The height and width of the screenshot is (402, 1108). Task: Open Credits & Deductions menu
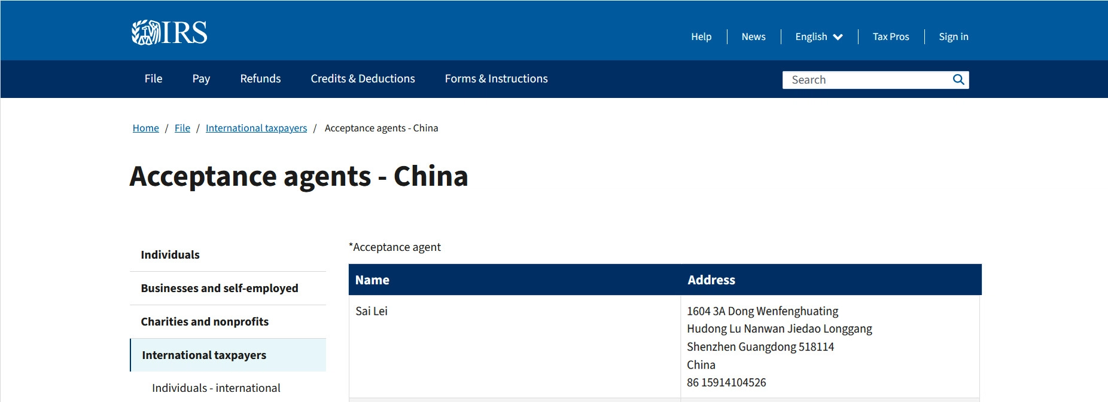pyautogui.click(x=363, y=79)
